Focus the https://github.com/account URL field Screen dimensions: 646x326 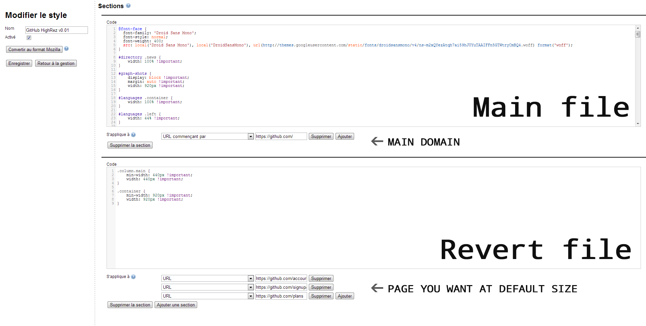281,278
